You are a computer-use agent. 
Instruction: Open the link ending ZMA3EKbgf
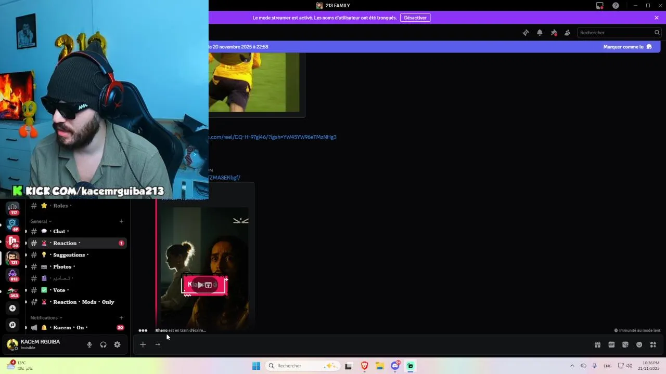pos(224,178)
